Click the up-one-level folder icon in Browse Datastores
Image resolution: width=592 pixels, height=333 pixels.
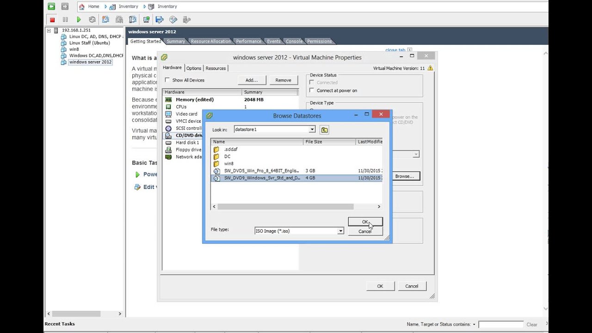pyautogui.click(x=324, y=130)
